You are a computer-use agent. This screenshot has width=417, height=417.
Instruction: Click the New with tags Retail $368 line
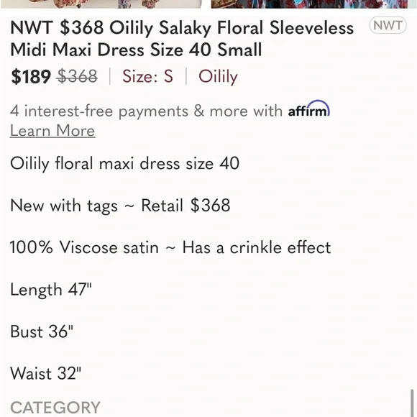click(120, 206)
